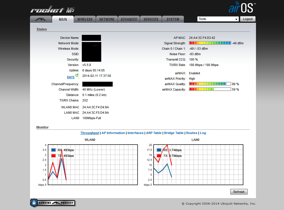Go to the ADVANCED tab
284x210 pixels.
[x=129, y=19]
